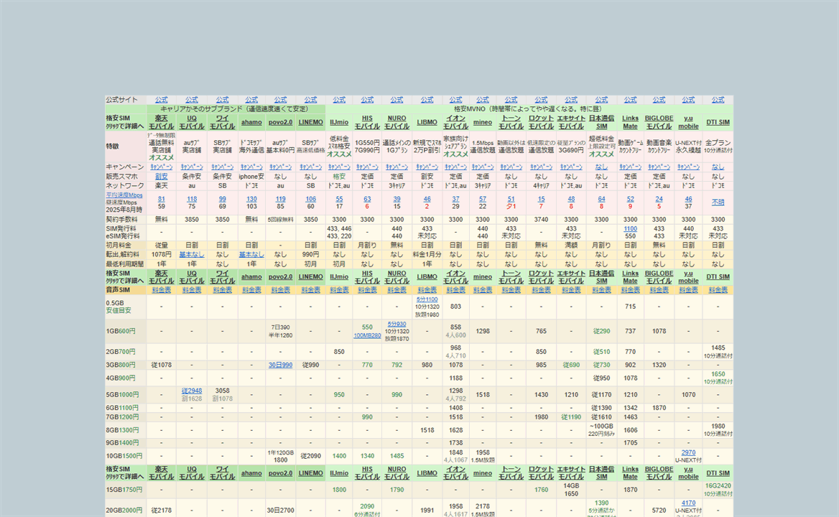The height and width of the screenshot is (517, 839).
Task: Open the 公式 link above 楽天モバイル
Action: (161, 100)
